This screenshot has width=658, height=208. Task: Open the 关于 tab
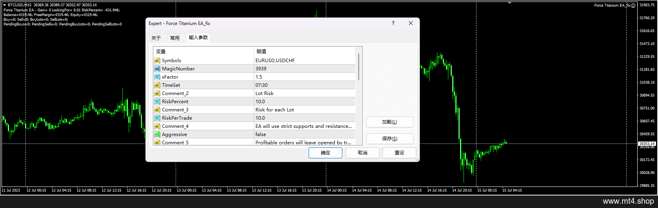(x=156, y=38)
